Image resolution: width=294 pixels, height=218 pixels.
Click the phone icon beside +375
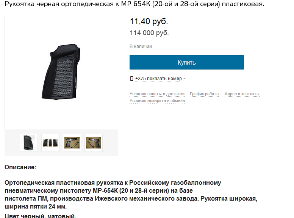(x=131, y=79)
